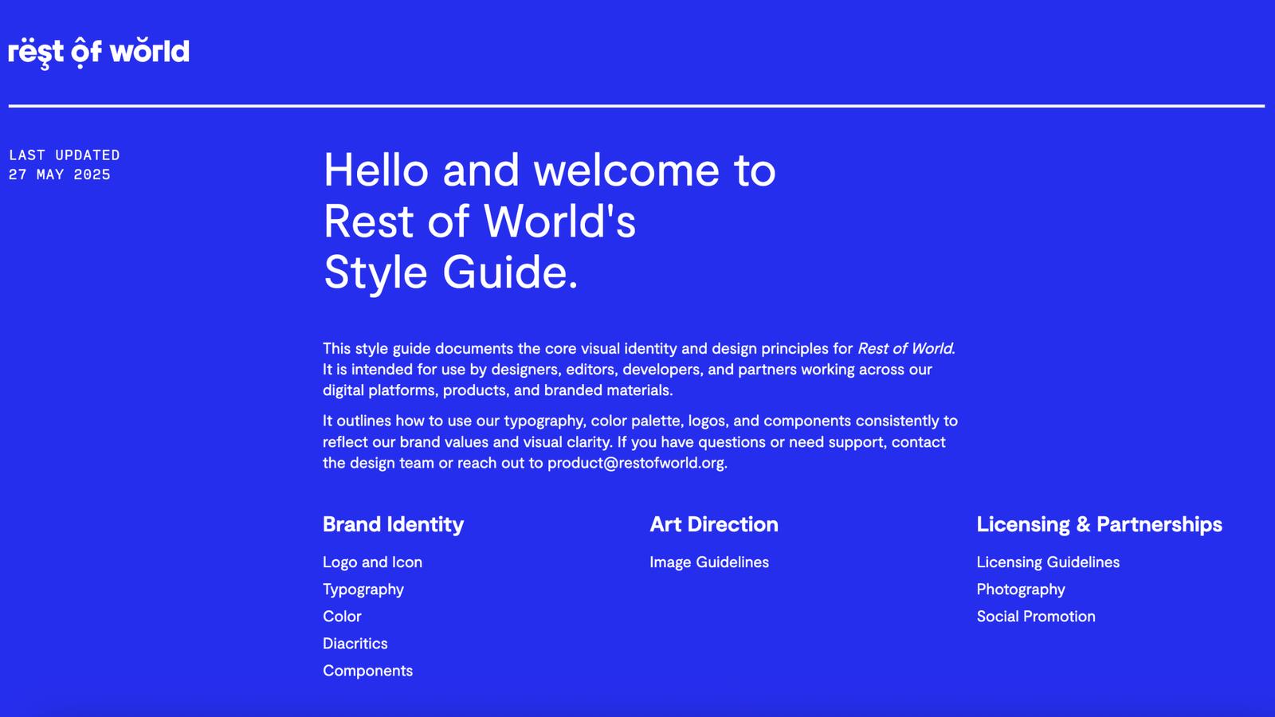Viewport: 1275px width, 717px height.
Task: Go to the Photography licensing page
Action: click(1021, 590)
